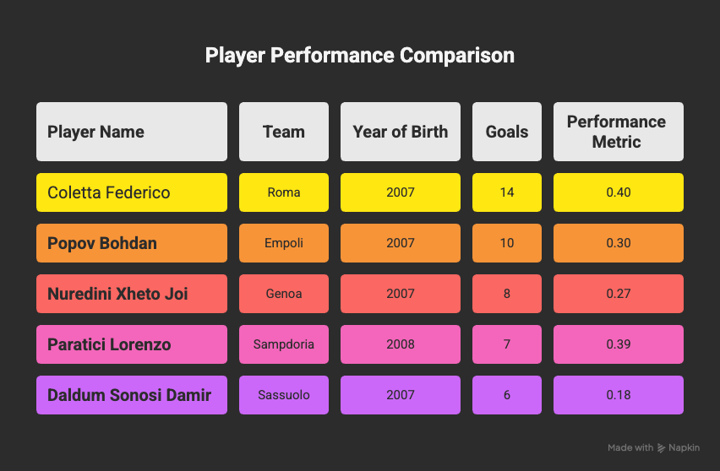720x471 pixels.
Task: Select the 14 goals cell
Action: [507, 192]
